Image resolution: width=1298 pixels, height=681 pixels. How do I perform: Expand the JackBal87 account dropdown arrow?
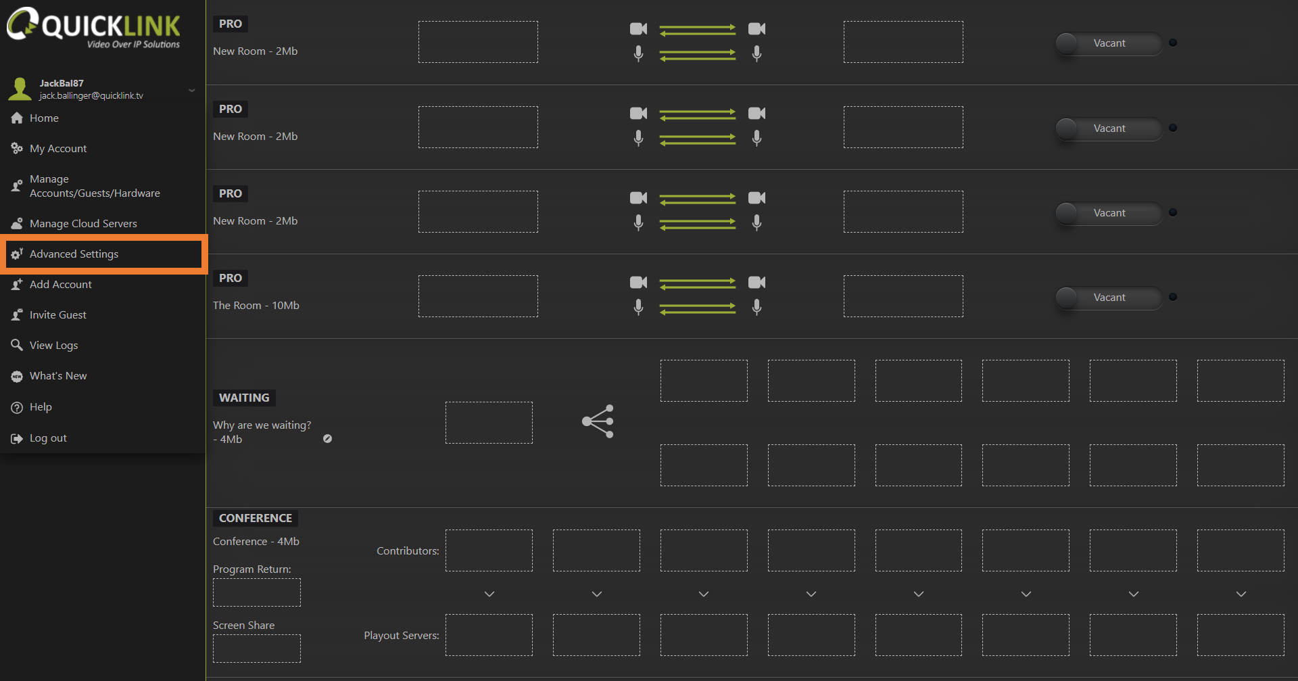192,90
